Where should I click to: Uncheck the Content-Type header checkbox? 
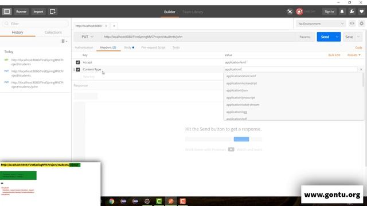pyautogui.click(x=78, y=70)
